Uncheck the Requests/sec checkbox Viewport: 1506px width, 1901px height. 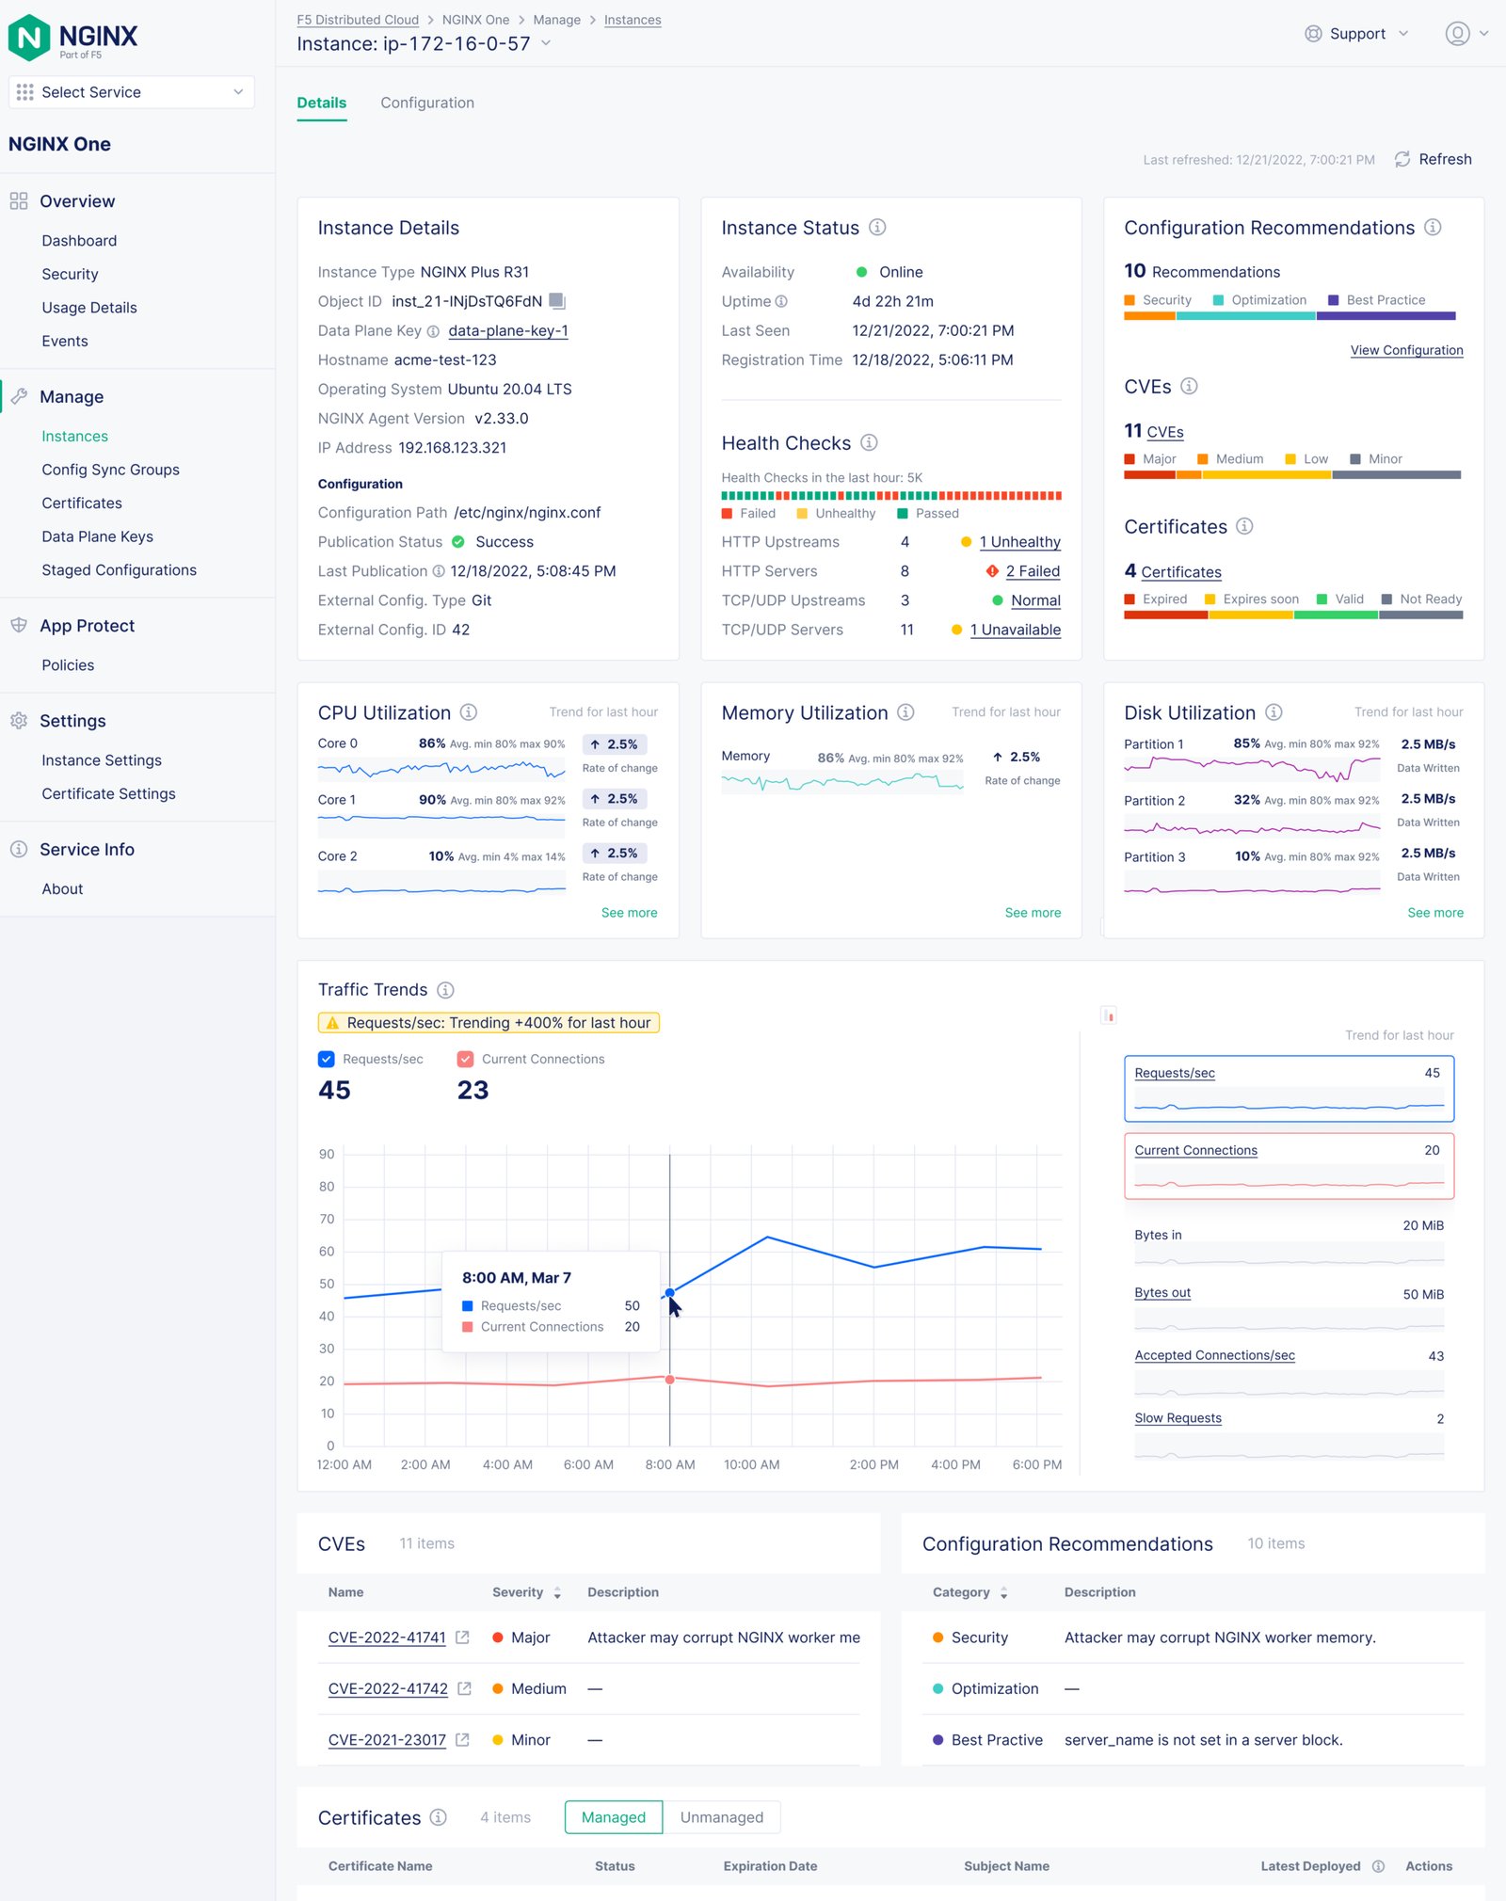pyautogui.click(x=327, y=1059)
